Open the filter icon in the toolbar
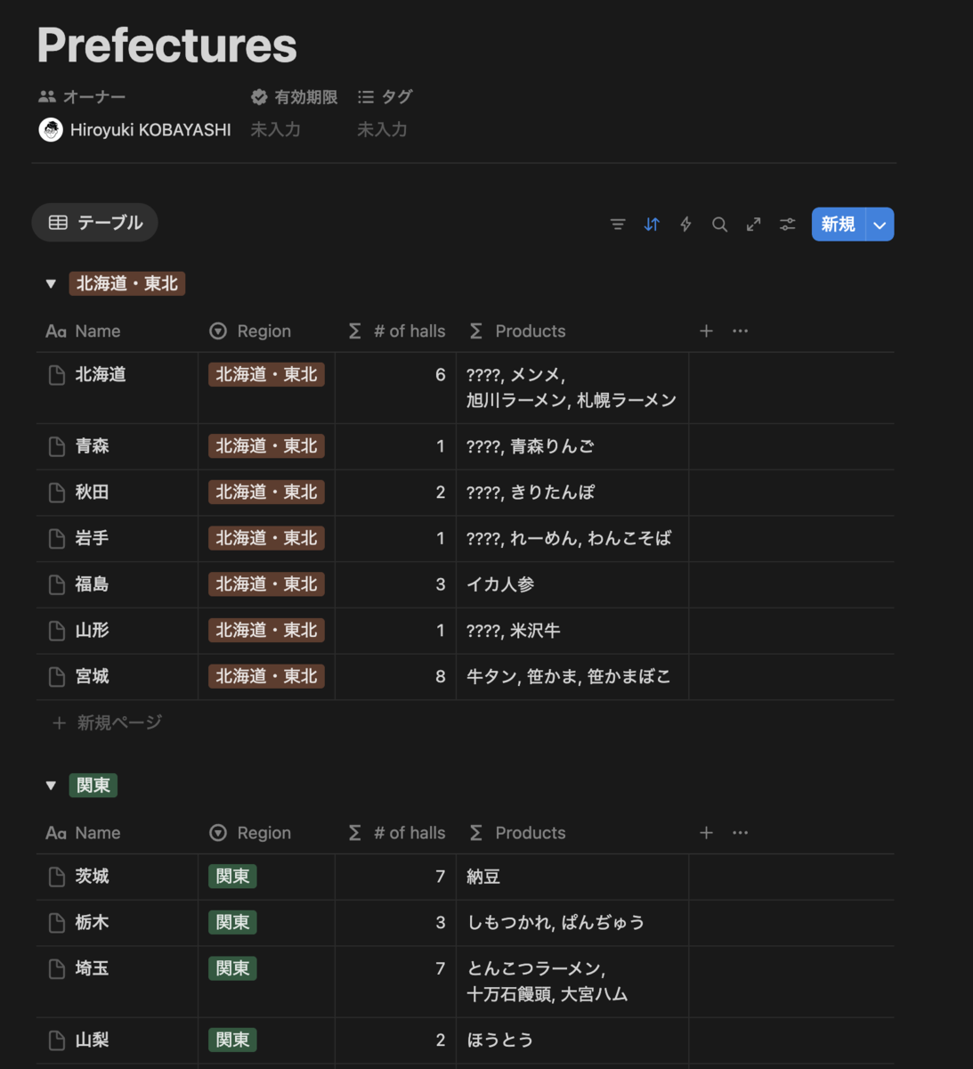The height and width of the screenshot is (1069, 973). point(618,224)
